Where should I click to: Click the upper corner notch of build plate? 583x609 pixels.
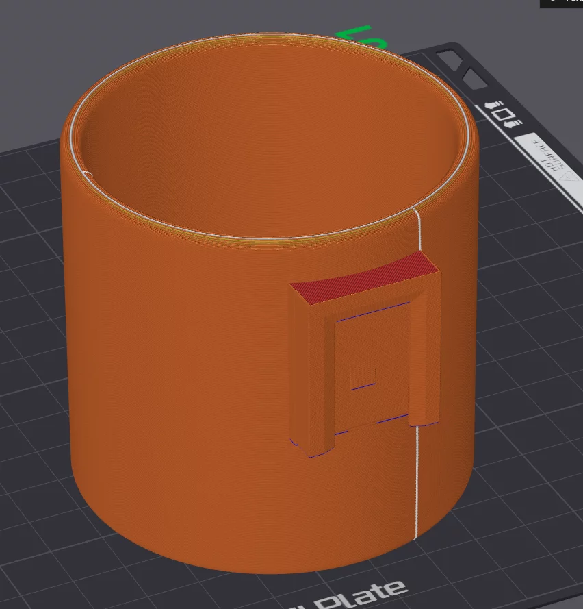pyautogui.click(x=449, y=60)
